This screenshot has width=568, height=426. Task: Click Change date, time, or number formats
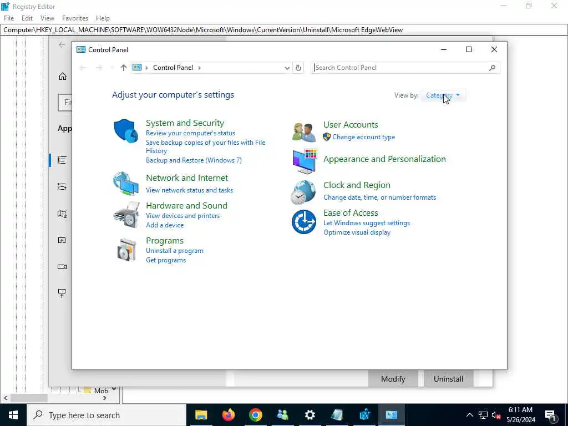(x=379, y=197)
